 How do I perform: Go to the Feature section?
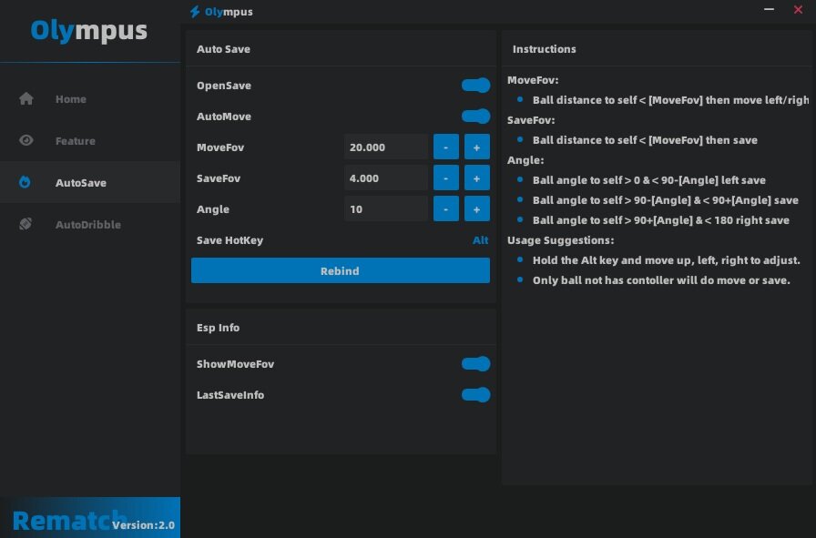click(90, 140)
